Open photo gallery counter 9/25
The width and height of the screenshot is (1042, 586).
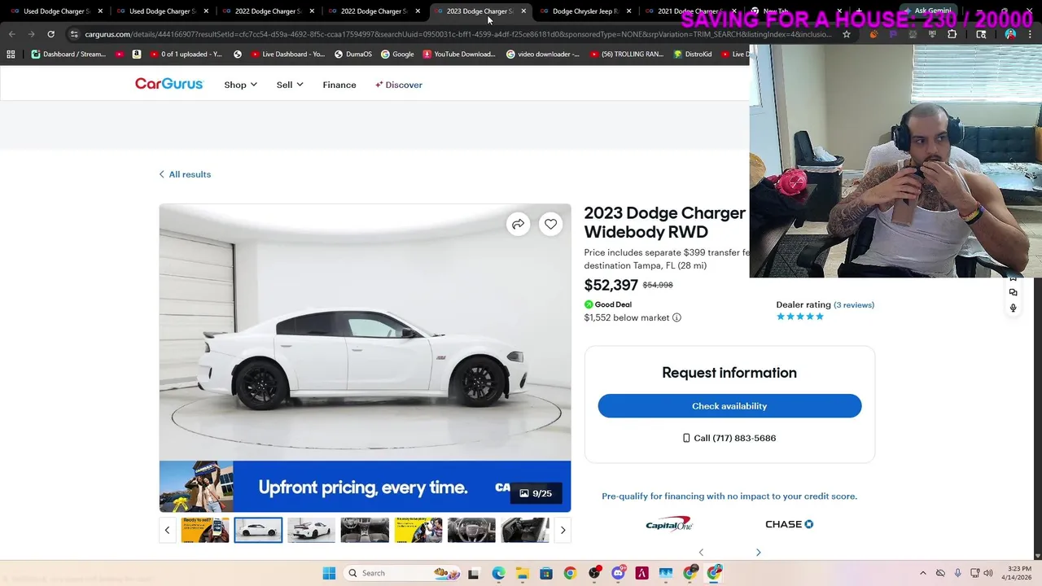(536, 493)
